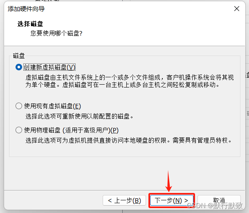Cancel the wizard via 取消 button

(x=219, y=200)
